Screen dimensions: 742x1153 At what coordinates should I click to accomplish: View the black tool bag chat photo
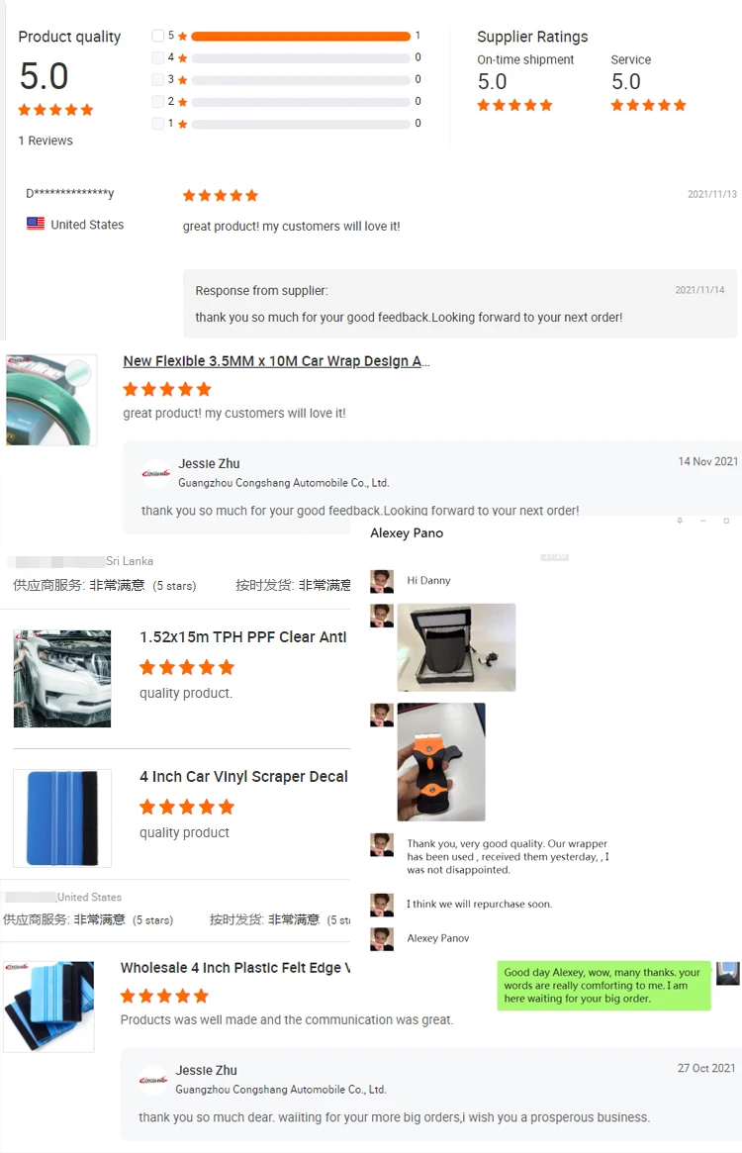point(456,647)
